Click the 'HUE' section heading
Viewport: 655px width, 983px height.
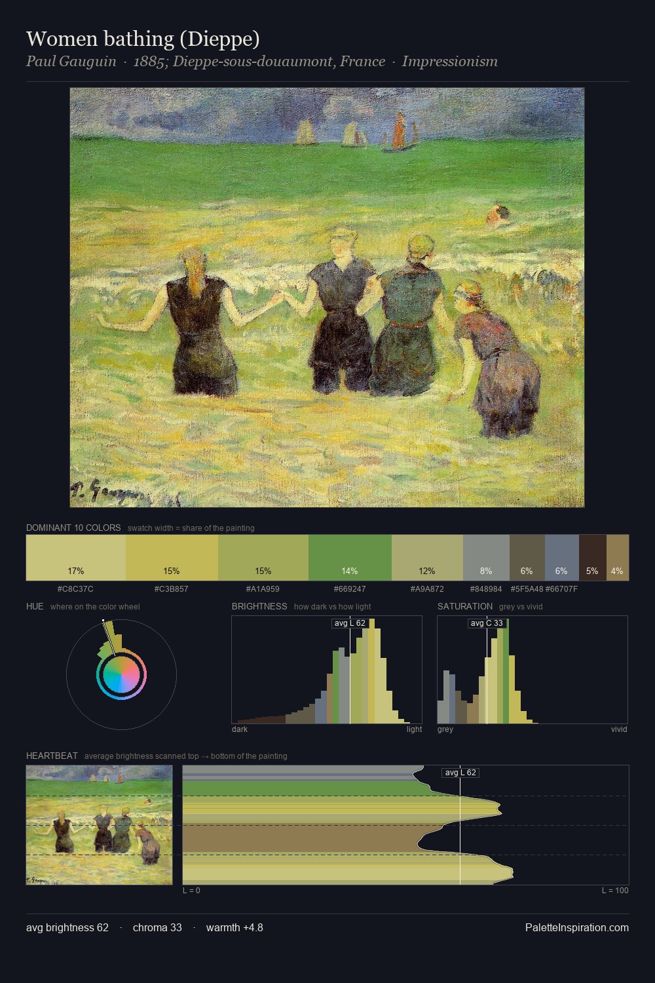click(35, 606)
